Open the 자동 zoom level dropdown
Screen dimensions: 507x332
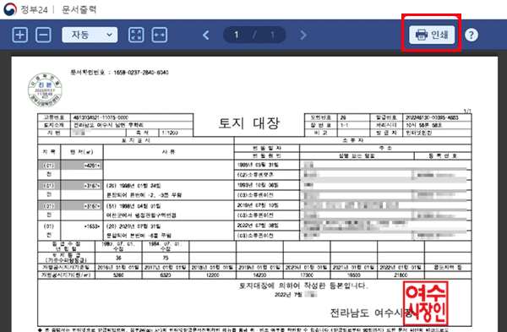[x=90, y=35]
